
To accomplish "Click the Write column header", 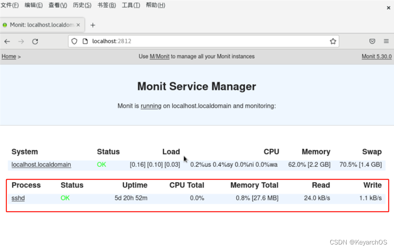I will [x=372, y=185].
